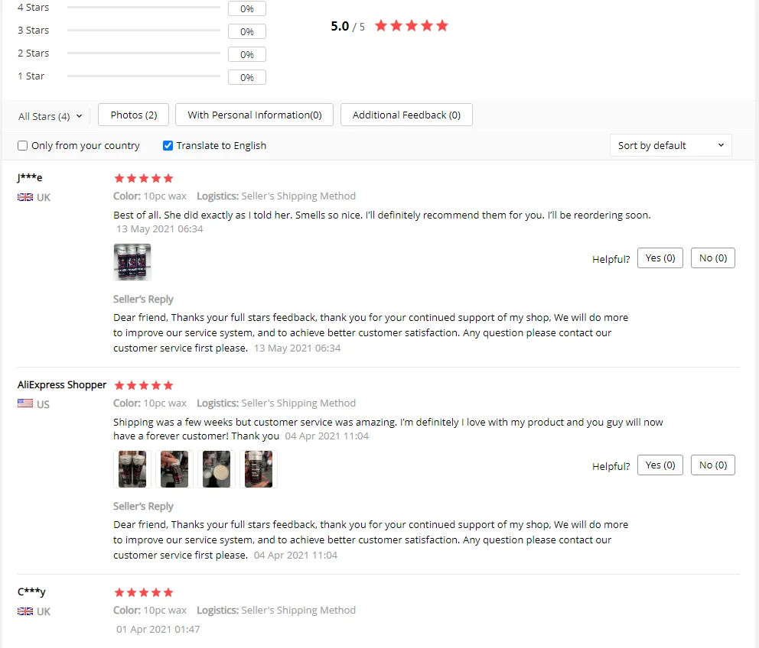759x648 pixels.
Task: Click the 1 Star rating progress bar
Action: point(144,76)
